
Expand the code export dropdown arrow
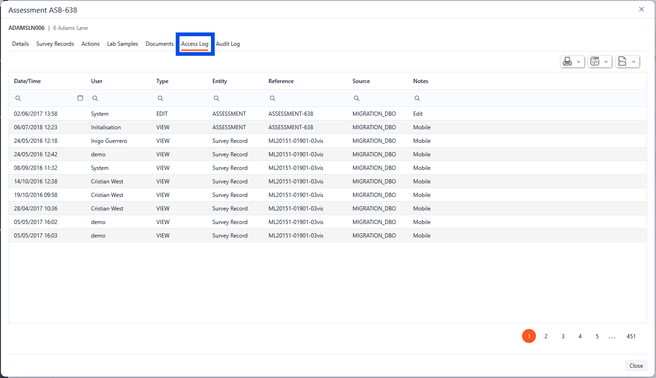pyautogui.click(x=606, y=62)
